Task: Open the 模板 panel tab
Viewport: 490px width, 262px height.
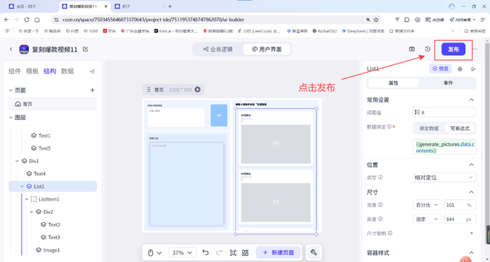Action: (32, 71)
